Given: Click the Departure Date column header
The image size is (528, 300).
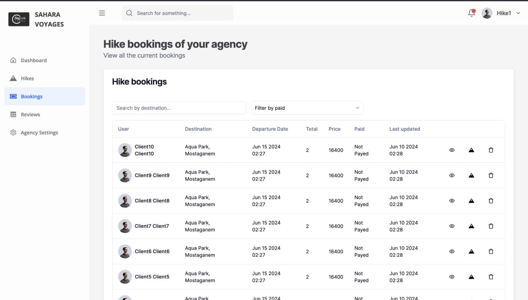Looking at the screenshot, I should 270,129.
